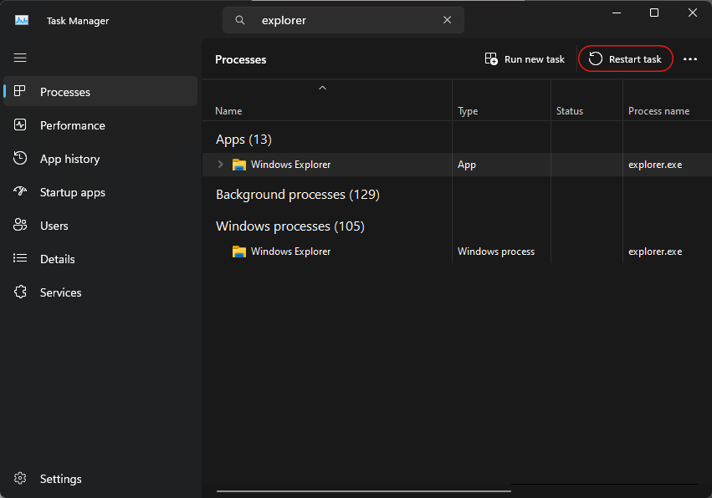Viewport: 712px width, 498px height.
Task: Open the more options ellipsis menu
Action: pyautogui.click(x=690, y=59)
